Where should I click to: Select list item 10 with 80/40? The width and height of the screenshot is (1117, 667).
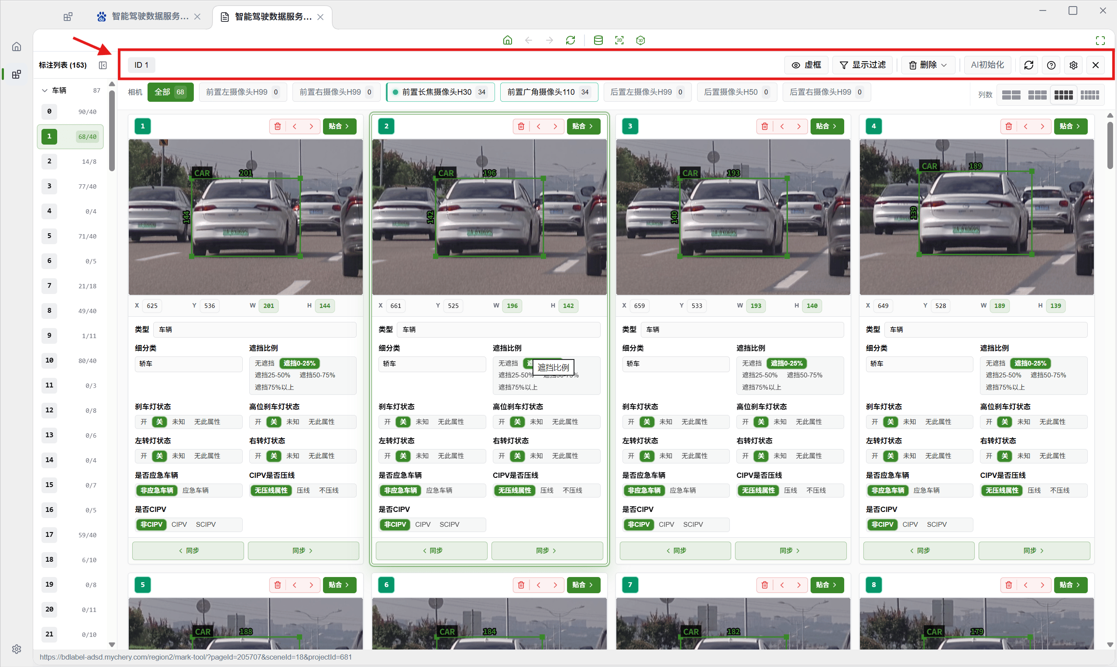[x=71, y=360]
